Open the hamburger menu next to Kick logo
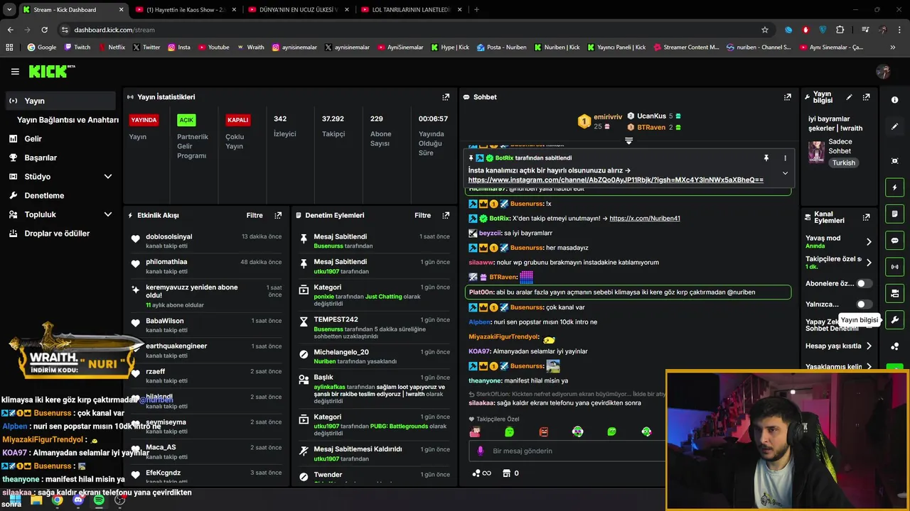 [x=15, y=72]
